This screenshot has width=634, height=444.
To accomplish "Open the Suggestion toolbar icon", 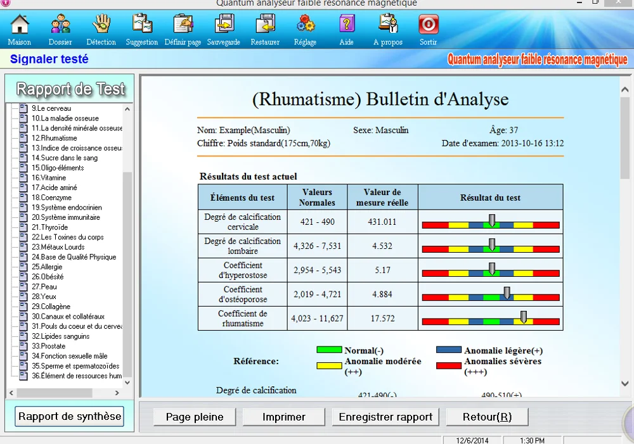I will pos(142,25).
